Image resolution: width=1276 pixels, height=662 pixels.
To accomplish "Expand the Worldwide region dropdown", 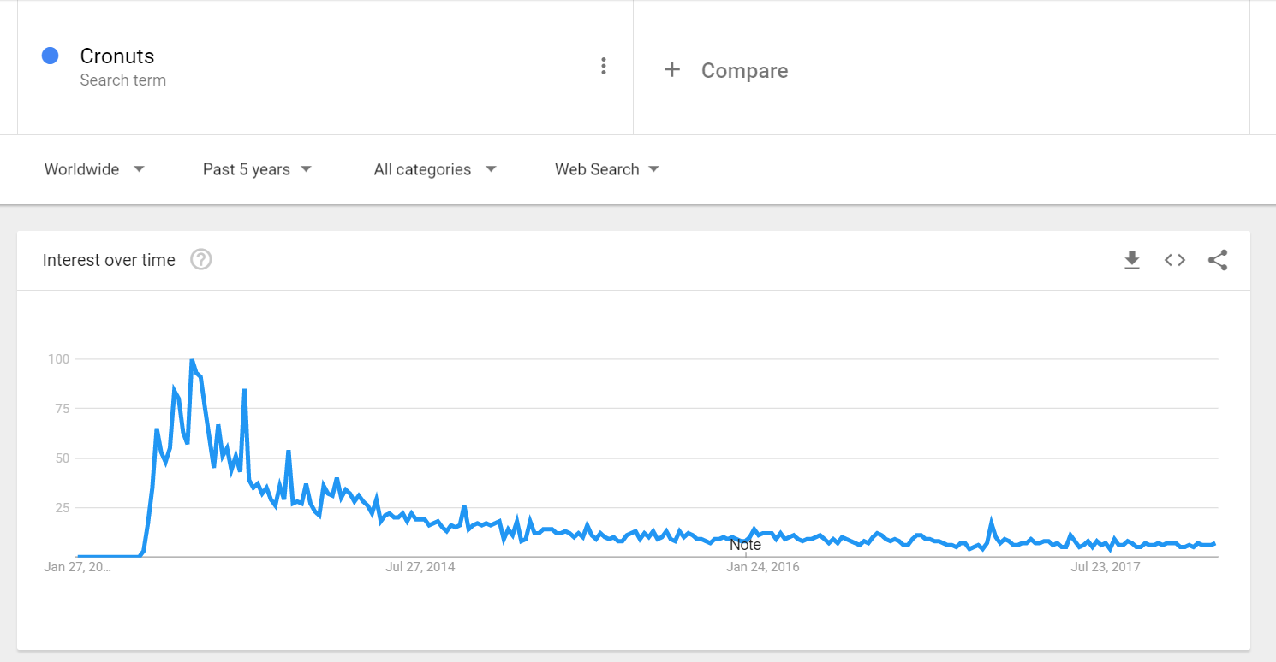I will click(x=94, y=169).
